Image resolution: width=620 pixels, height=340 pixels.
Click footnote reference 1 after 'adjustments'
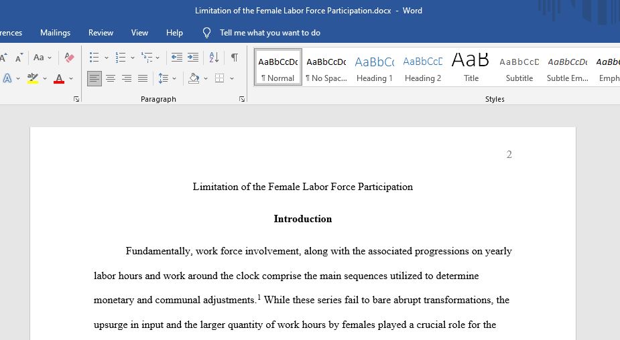[259, 297]
